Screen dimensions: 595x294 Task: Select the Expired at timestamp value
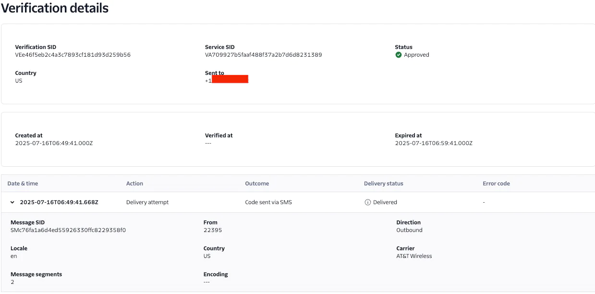(433, 143)
